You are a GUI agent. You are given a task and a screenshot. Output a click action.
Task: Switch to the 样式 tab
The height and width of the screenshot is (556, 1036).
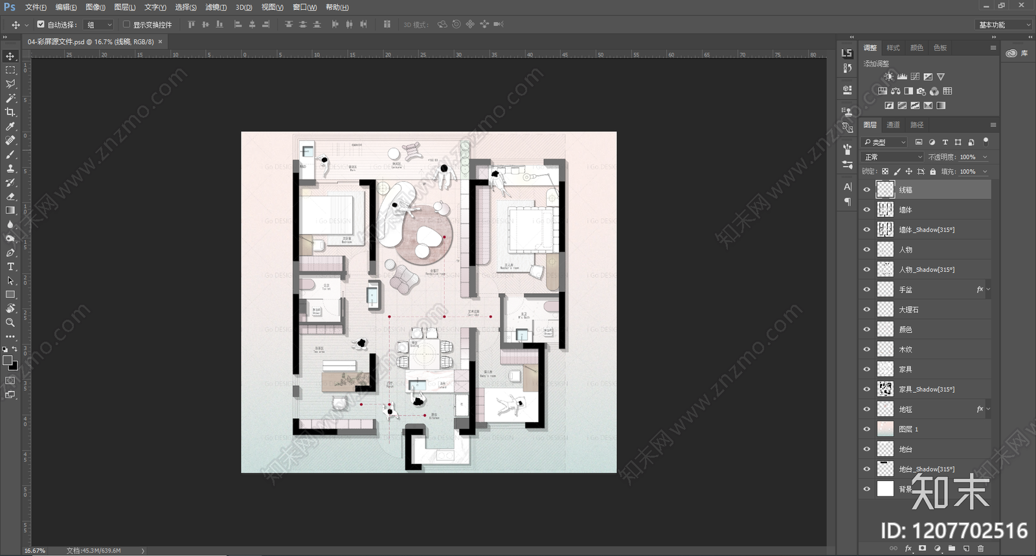(x=893, y=48)
